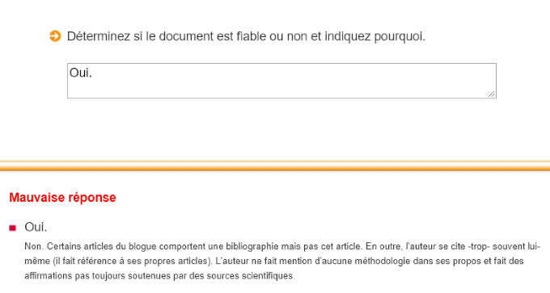Click the line starting 'affirmations pas toujours soutenues'
The height and width of the screenshot is (293, 550).
coord(159,276)
